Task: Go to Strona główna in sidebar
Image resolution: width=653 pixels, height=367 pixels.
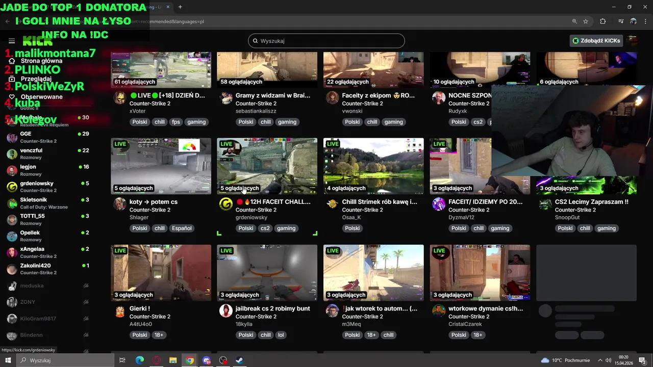Action: pyautogui.click(x=41, y=61)
